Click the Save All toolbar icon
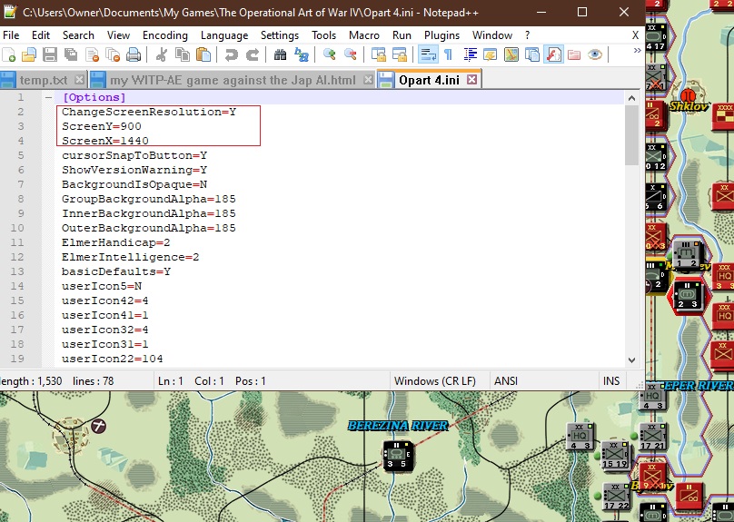The image size is (734, 522). [71, 54]
